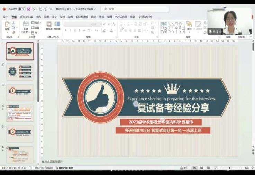
Task: Adjust the zoom slider in status bar
Action: 229,168
